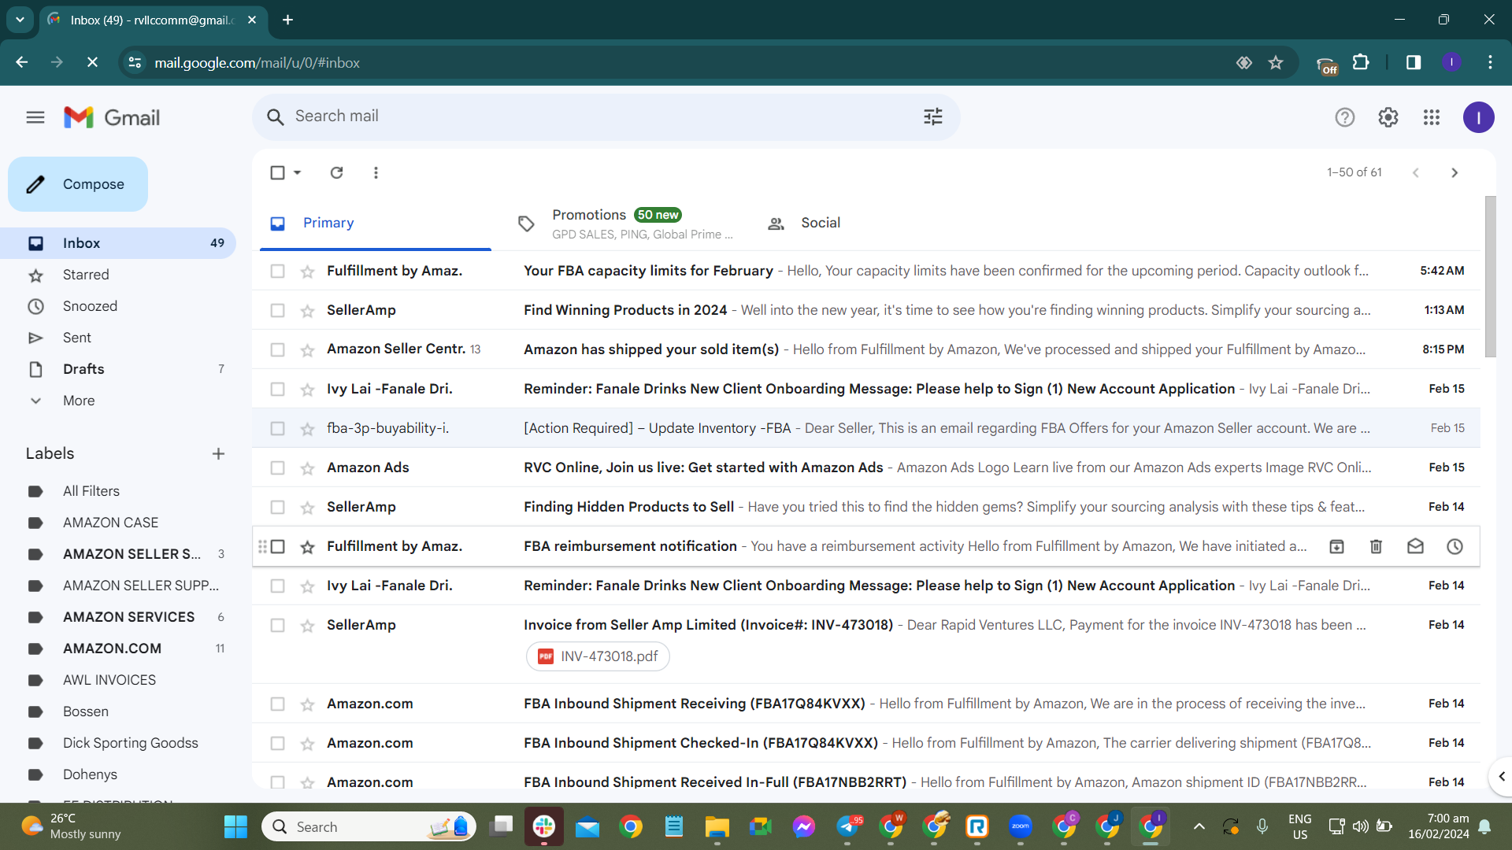Open the Windows Start menu
This screenshot has width=1512, height=850.
pyautogui.click(x=235, y=826)
